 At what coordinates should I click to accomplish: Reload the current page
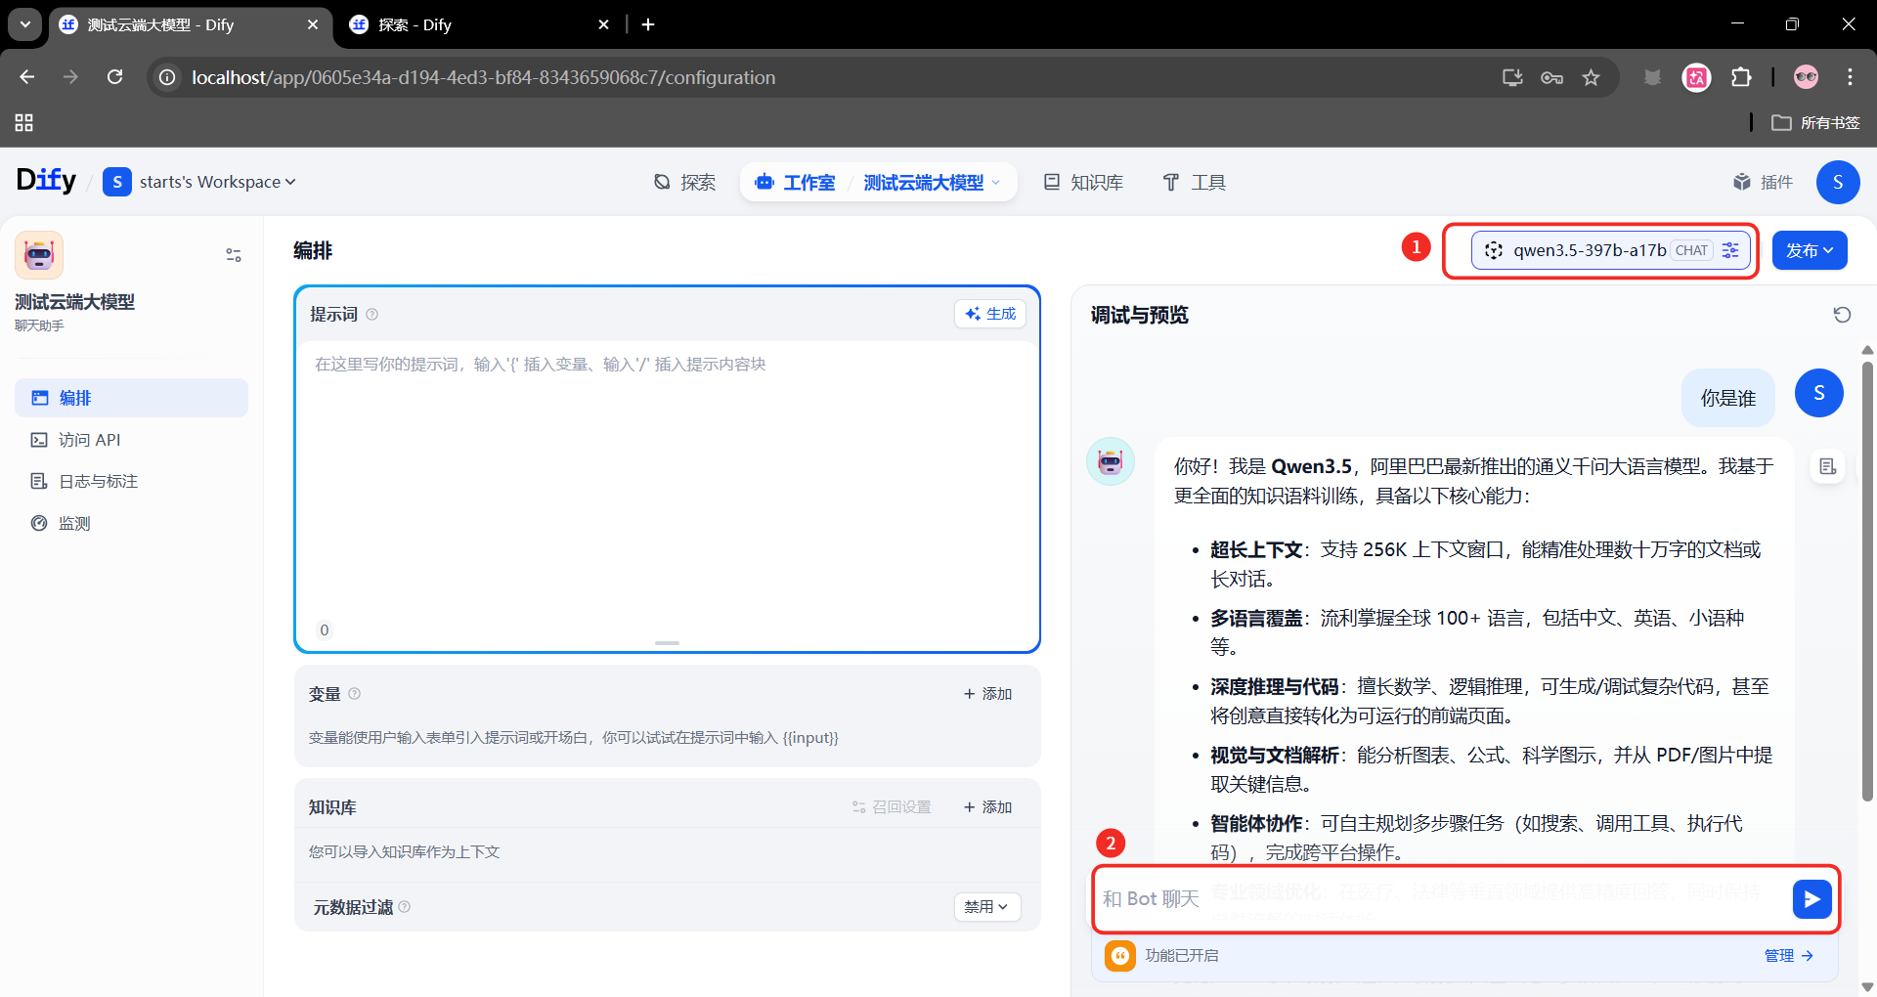point(115,77)
